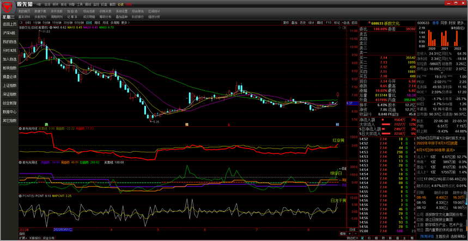Select the 财报 financial tab
The width and height of the screenshot is (468, 241).
tap(452, 23)
